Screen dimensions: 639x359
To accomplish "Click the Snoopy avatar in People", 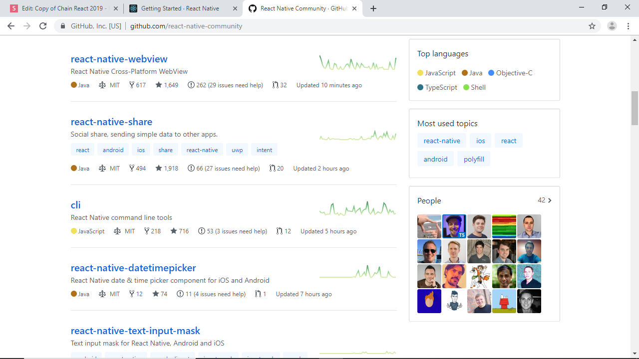I will point(504,301).
